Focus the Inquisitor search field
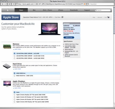This screenshot has width=115, height=109. click(x=100, y=4)
